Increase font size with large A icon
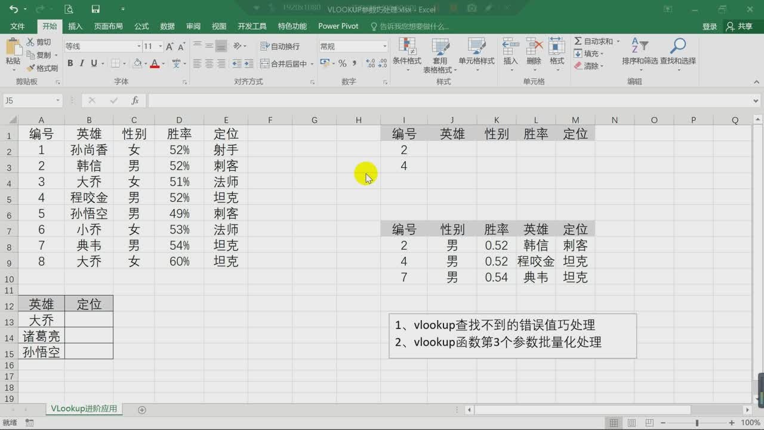This screenshot has height=430, width=764. point(170,46)
